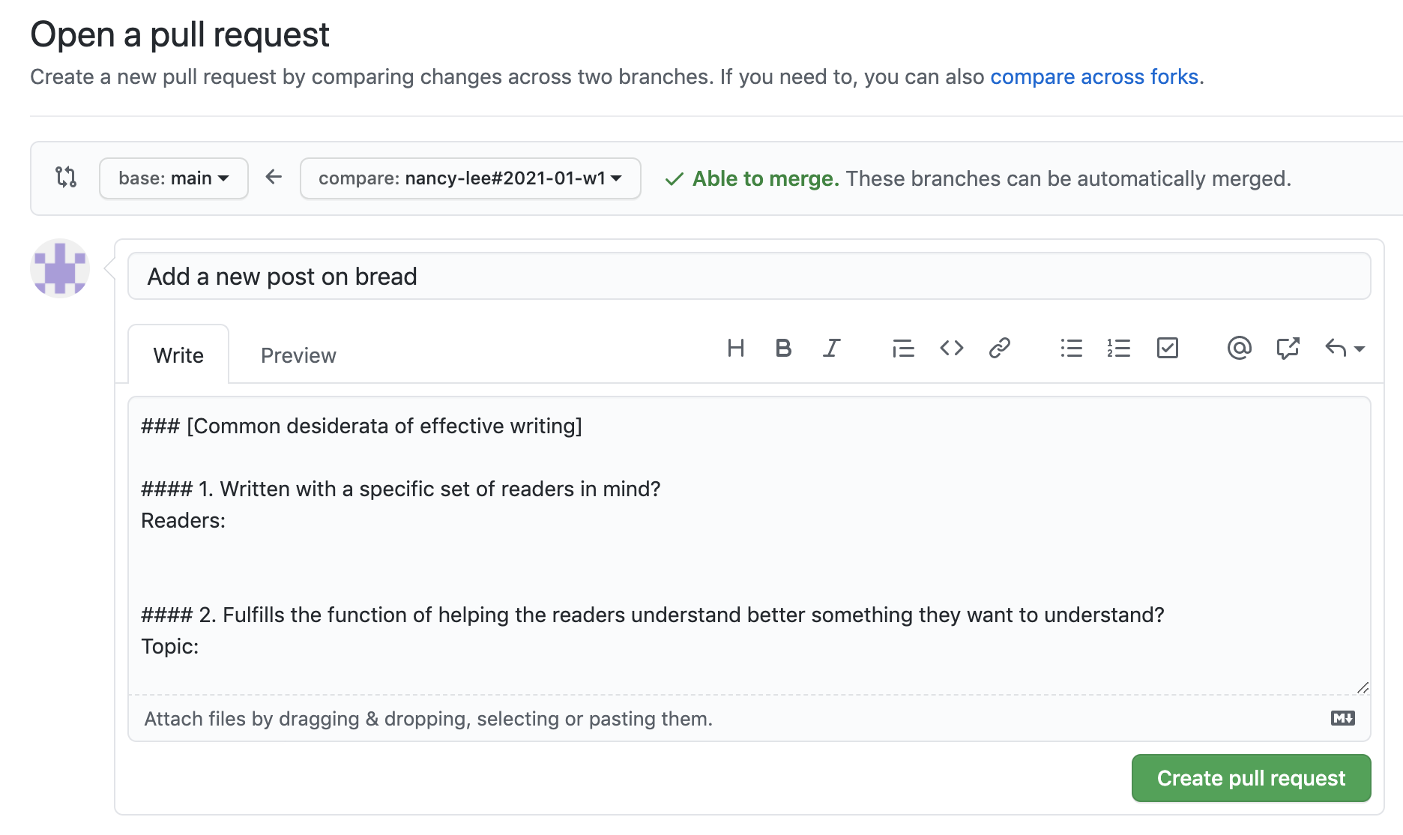Viewport: 1403px width, 835px height.
Task: Click the 'Able to merge.' status text
Action: pyautogui.click(x=765, y=178)
